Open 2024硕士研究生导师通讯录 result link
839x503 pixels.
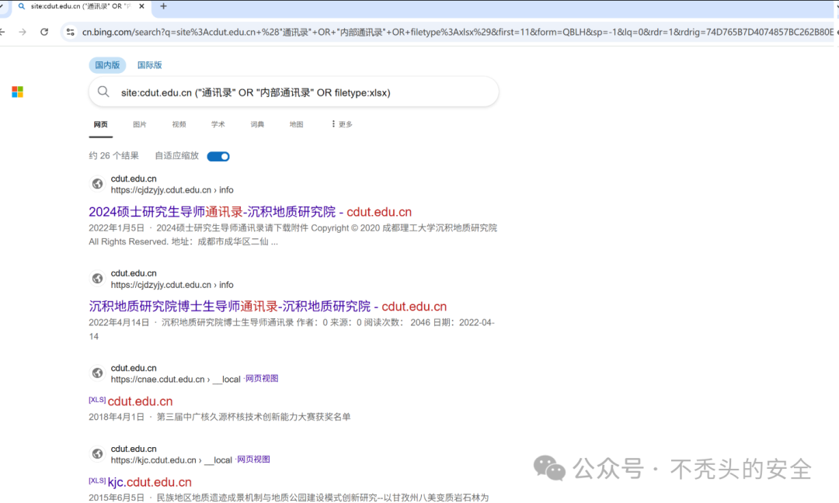click(250, 212)
